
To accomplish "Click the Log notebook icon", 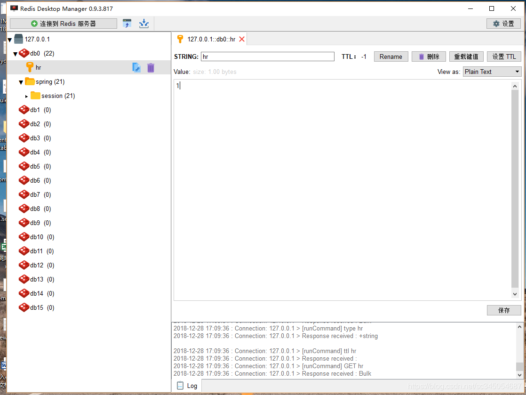I will click(x=180, y=385).
